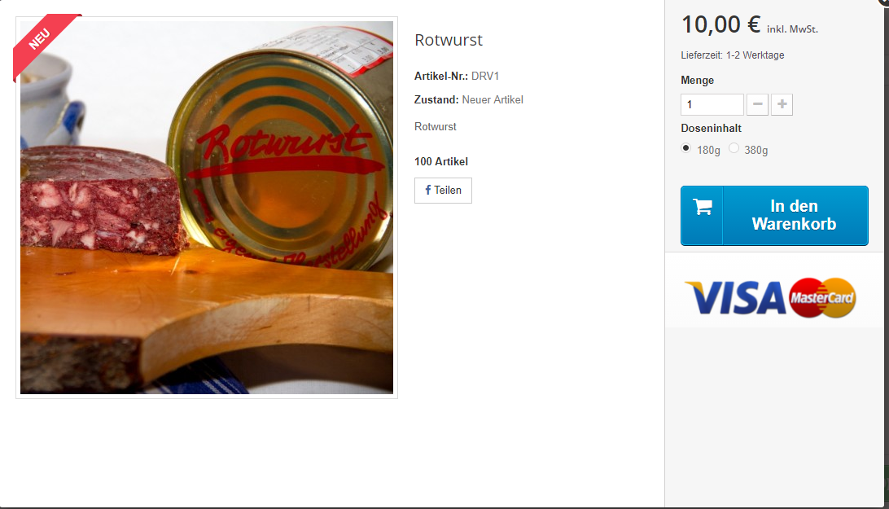The width and height of the screenshot is (889, 509).
Task: Click the Lieferzeit 1-2 Werktage text
Action: pos(733,55)
